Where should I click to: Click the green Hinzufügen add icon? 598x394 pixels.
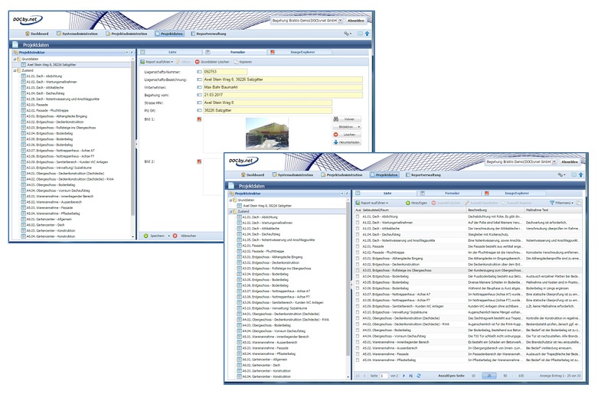(407, 203)
